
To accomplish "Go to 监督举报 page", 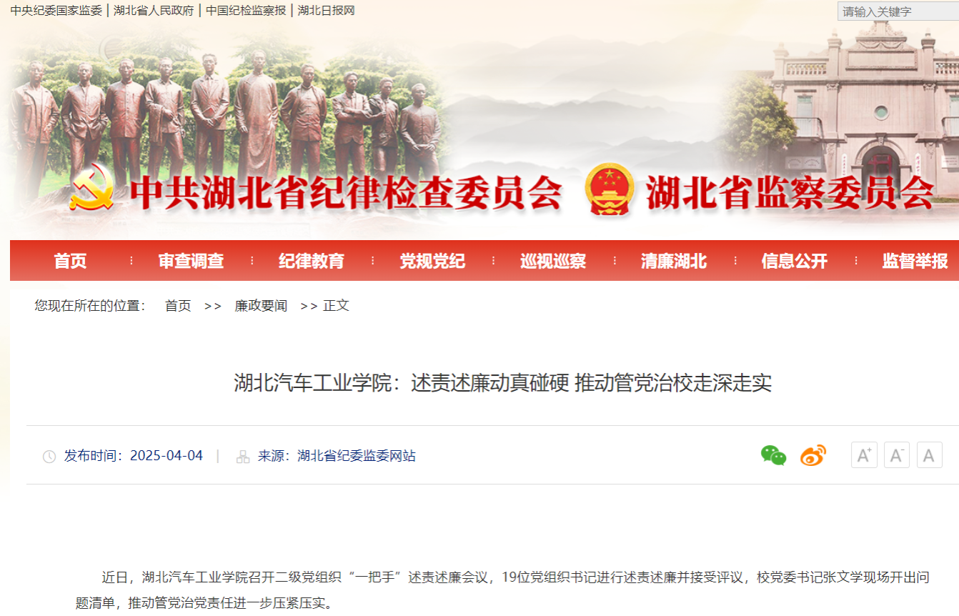I will (915, 261).
